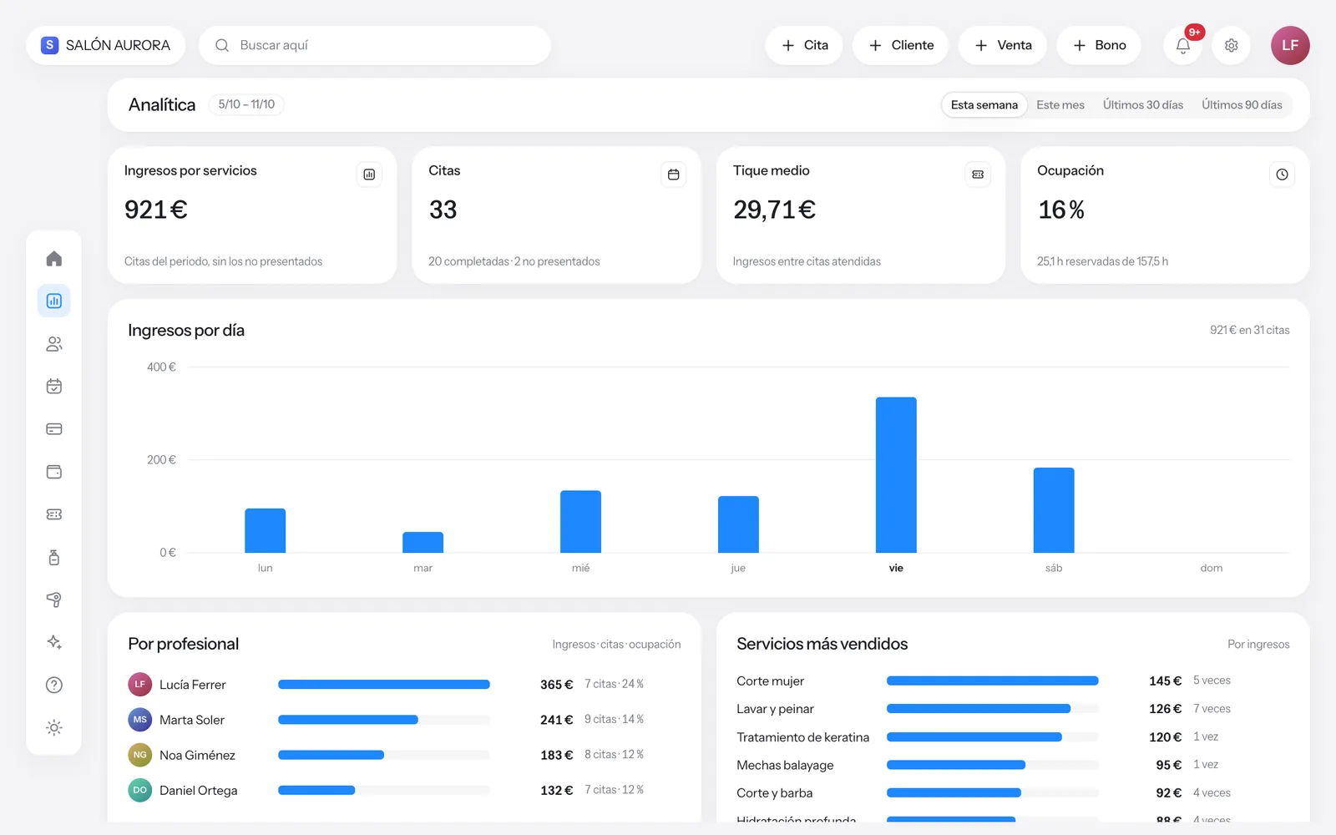
Task: Select Marta Soler in professionals list
Action: click(x=404, y=720)
